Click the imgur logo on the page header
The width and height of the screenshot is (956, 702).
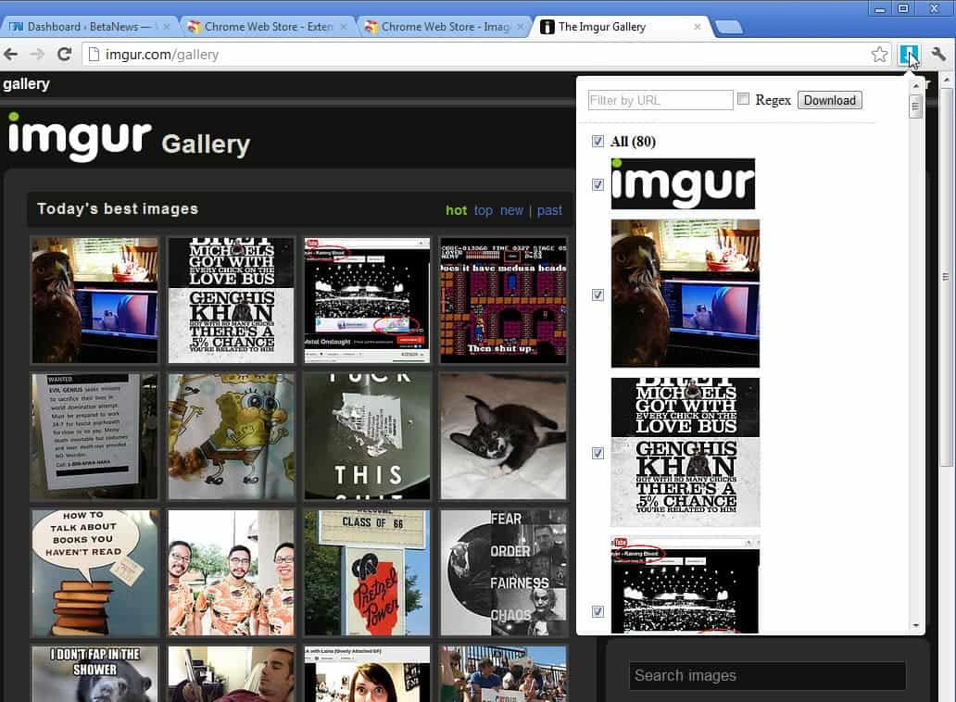coord(80,137)
